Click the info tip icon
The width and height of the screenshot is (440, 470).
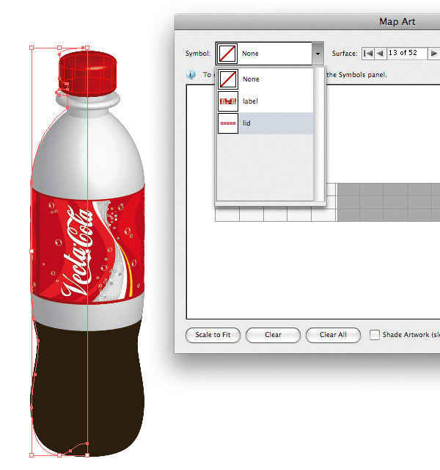[x=191, y=74]
